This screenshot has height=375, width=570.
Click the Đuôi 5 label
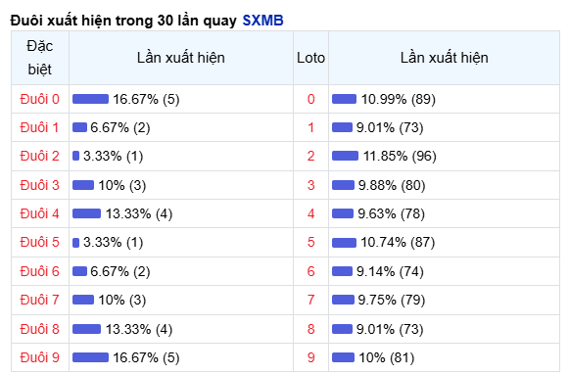[x=39, y=243]
